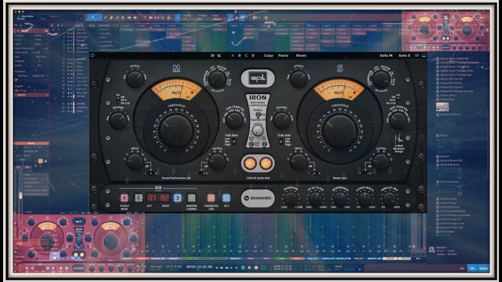502x282 pixels.
Task: Flip the M channel Tube Bias switch
Action: pos(234,142)
